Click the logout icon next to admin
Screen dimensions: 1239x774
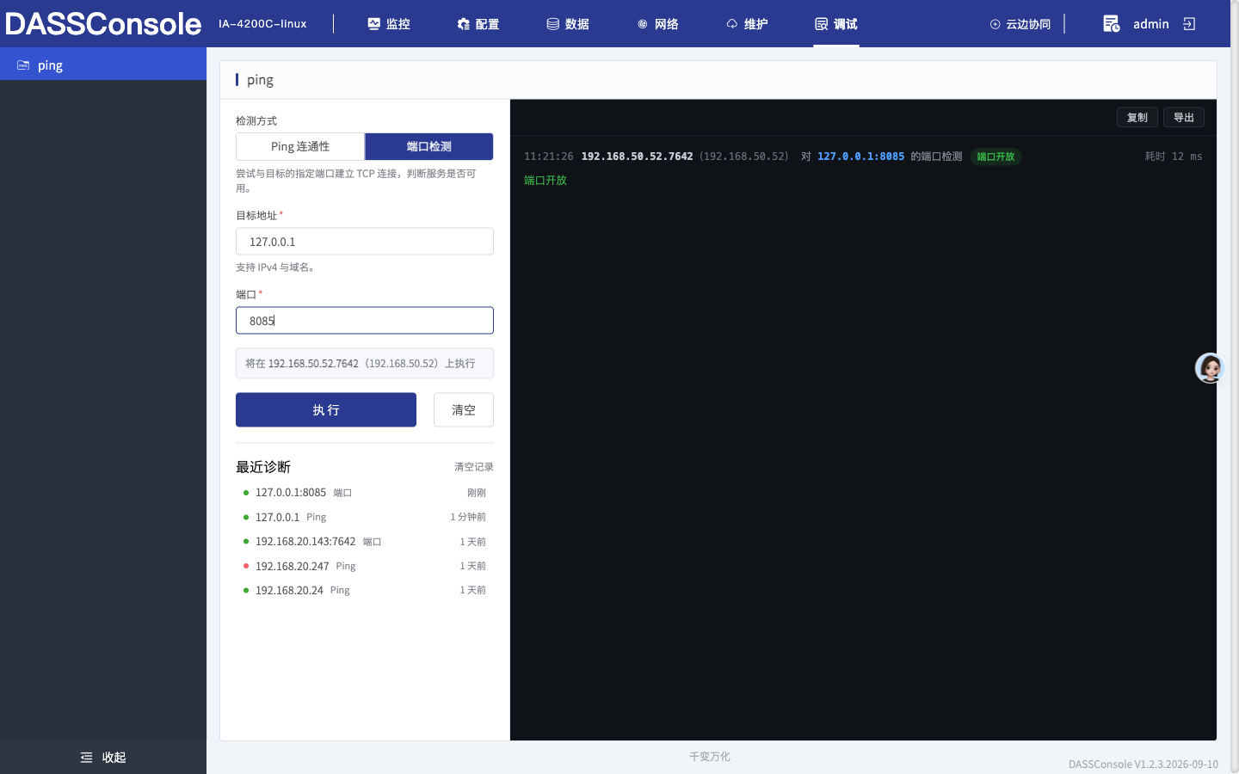[1190, 24]
